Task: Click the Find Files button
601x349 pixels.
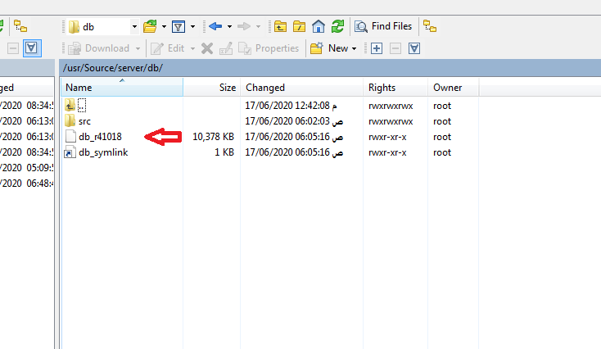Action: click(383, 26)
